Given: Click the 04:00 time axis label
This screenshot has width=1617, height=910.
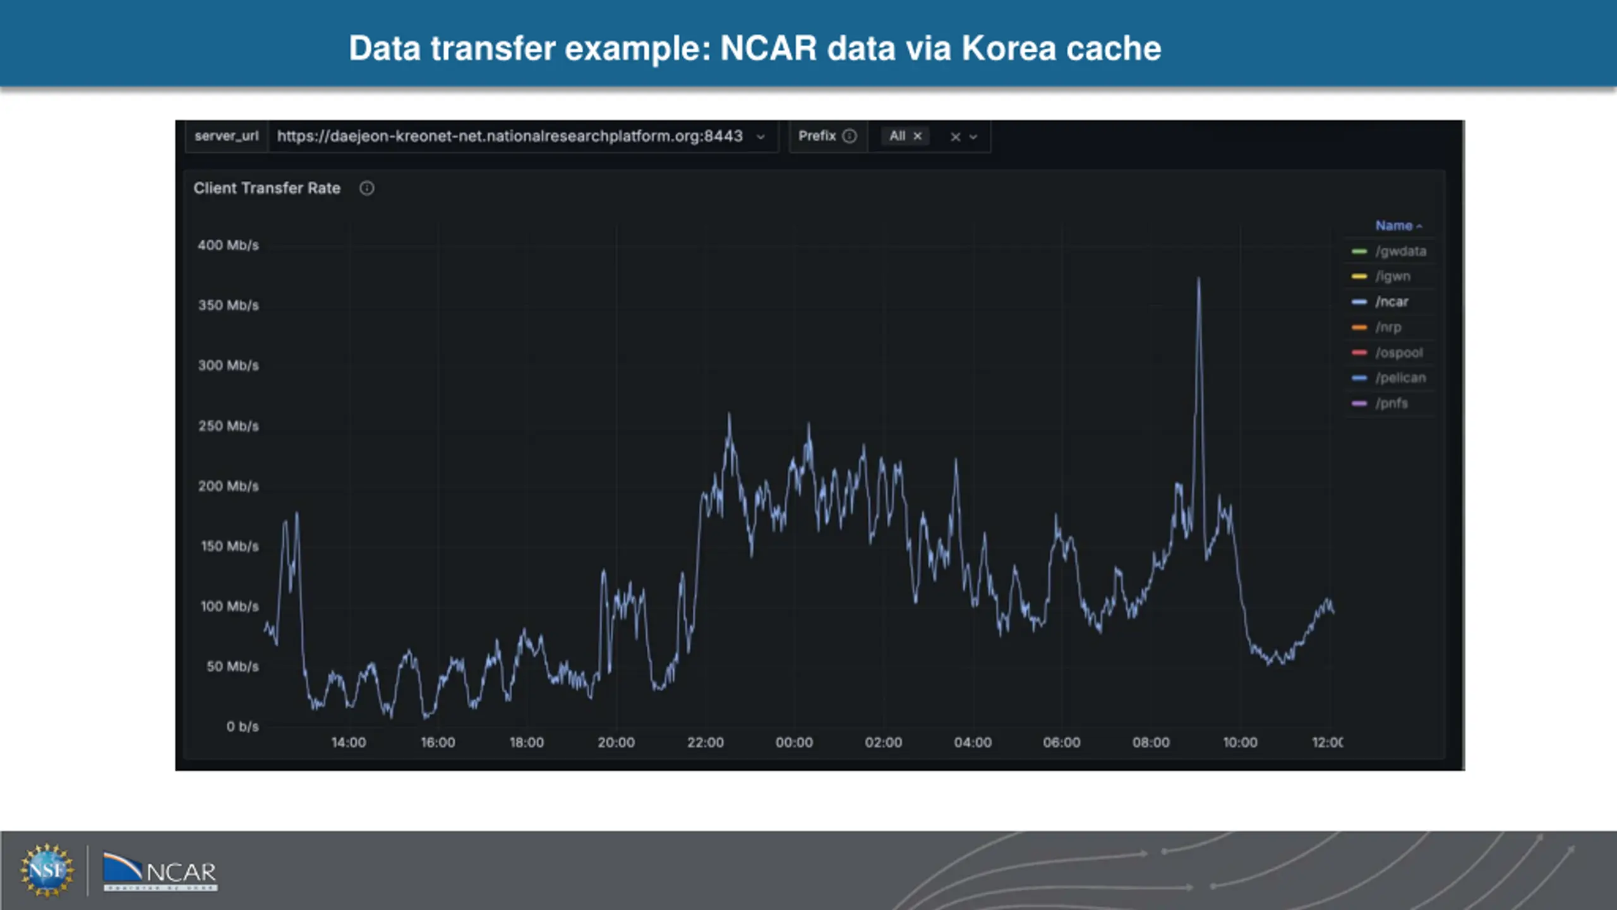Looking at the screenshot, I should (973, 743).
